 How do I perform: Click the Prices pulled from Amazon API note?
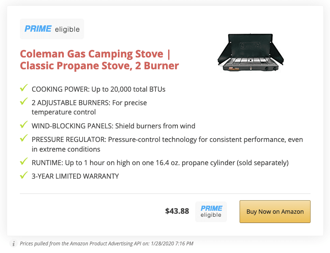(x=106, y=244)
